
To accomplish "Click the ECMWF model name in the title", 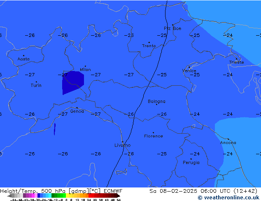I will 113,191.
